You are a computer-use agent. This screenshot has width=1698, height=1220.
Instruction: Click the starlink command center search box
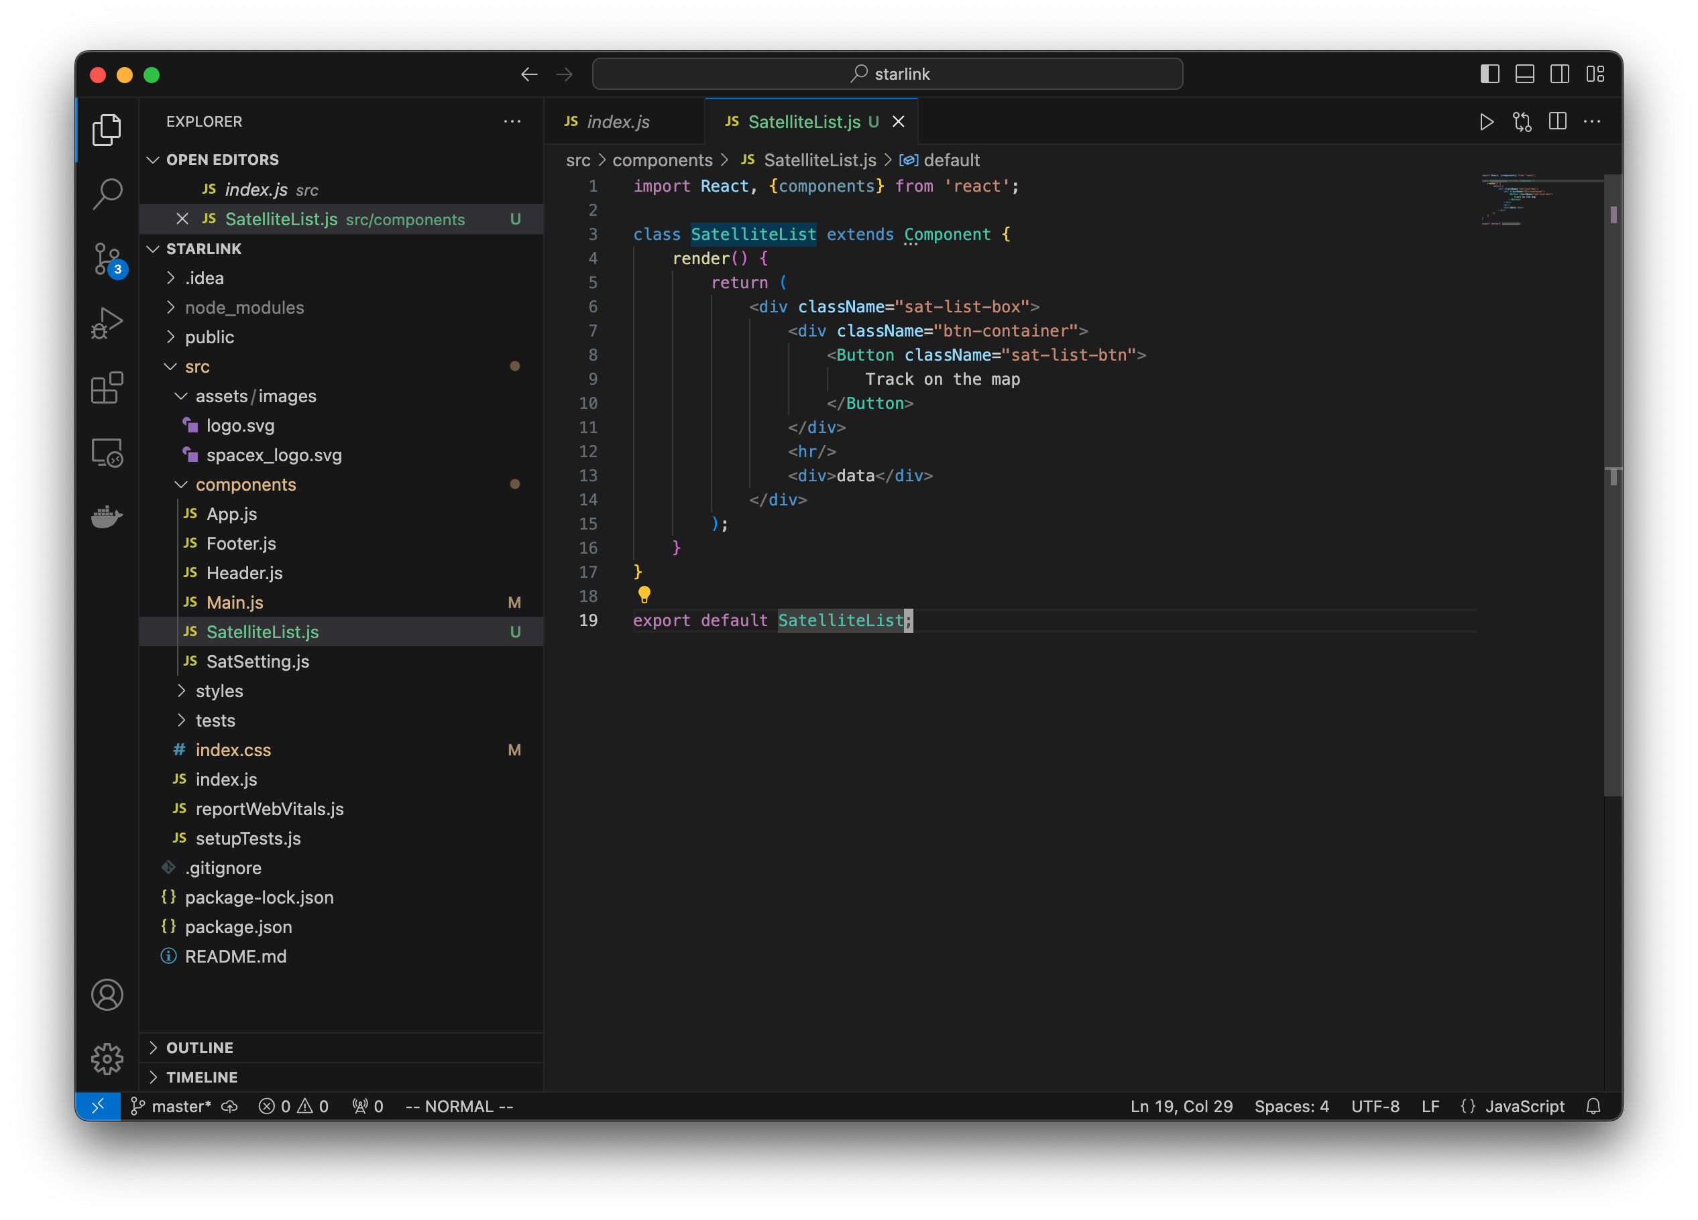point(887,73)
